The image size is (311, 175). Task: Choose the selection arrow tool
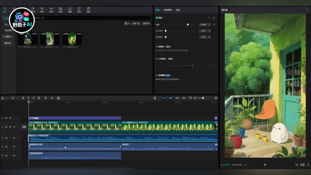[x=3, y=98]
